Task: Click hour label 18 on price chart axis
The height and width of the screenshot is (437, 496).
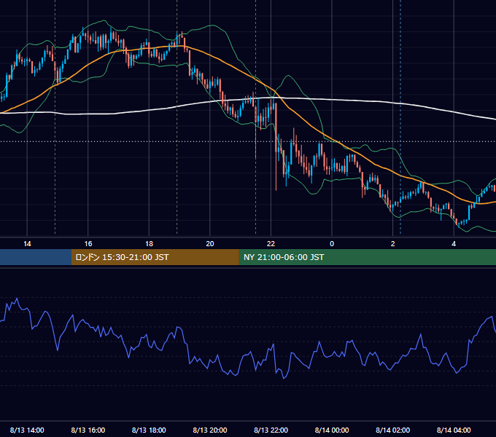Action: (x=149, y=244)
